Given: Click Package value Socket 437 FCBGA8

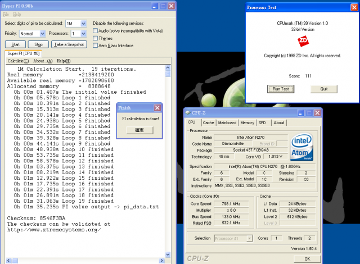Looking at the screenshot, I should [251, 150].
